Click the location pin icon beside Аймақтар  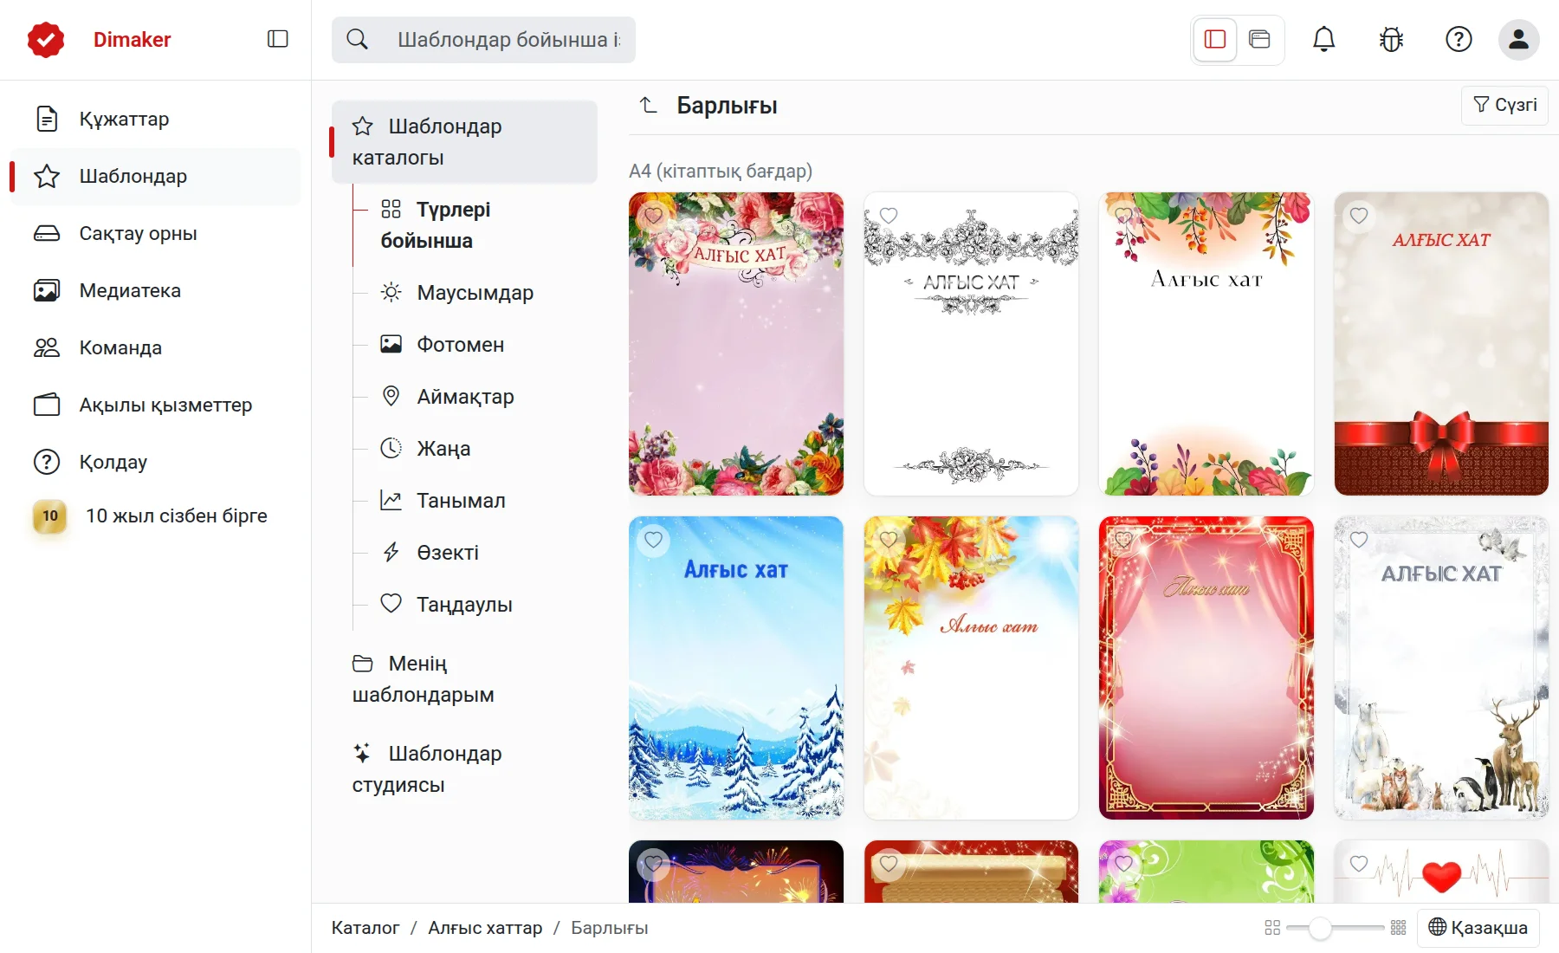(x=391, y=396)
